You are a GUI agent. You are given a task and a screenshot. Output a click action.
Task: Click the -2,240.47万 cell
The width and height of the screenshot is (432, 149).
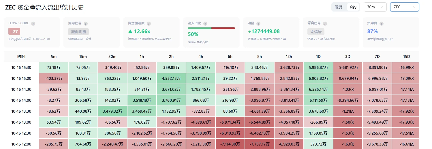coord(112,144)
